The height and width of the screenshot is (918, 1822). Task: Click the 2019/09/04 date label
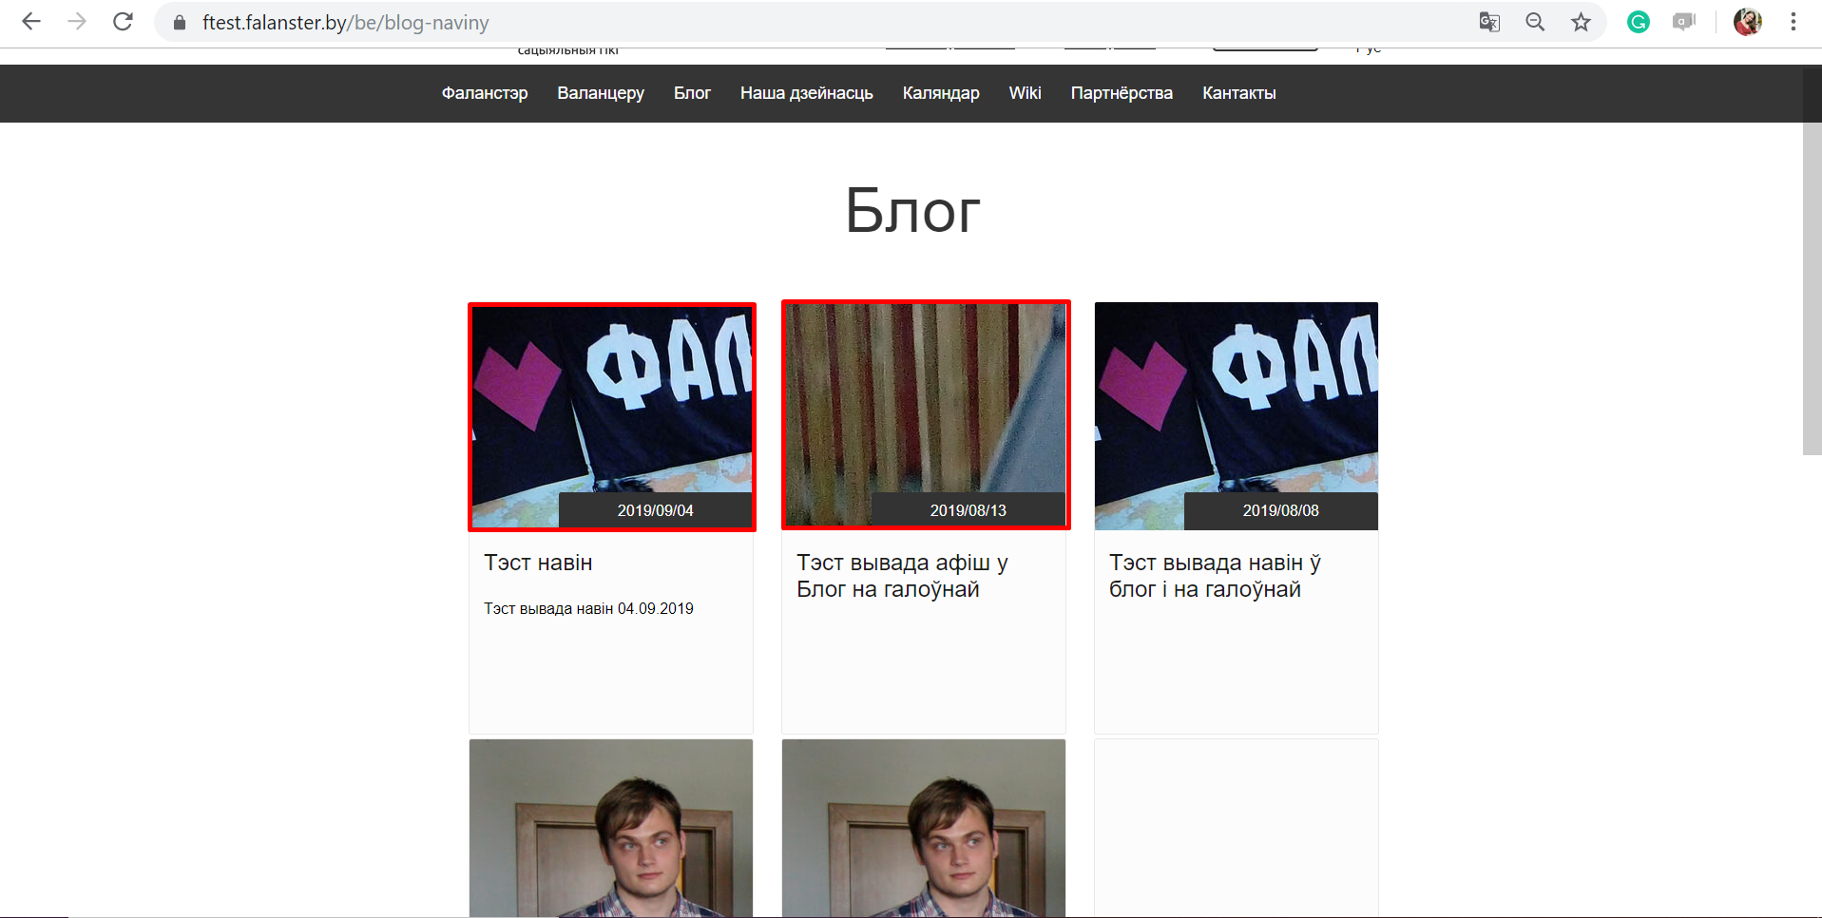[656, 510]
